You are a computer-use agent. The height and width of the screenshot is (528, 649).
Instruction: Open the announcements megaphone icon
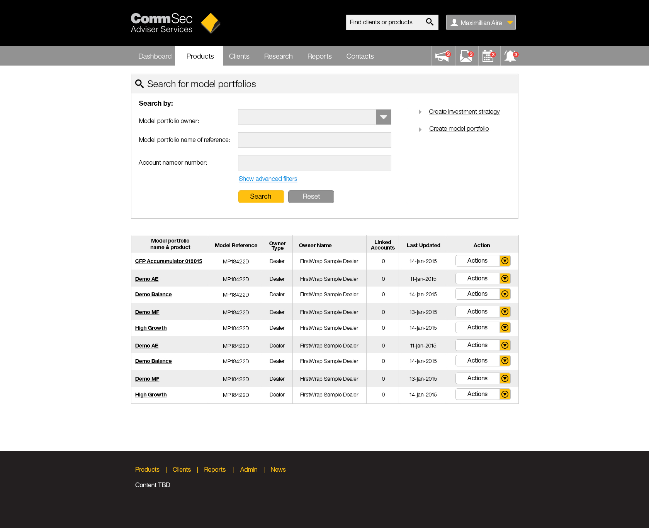[443, 56]
